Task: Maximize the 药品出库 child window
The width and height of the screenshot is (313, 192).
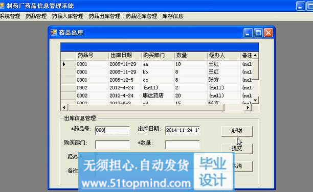Action: (258, 33)
